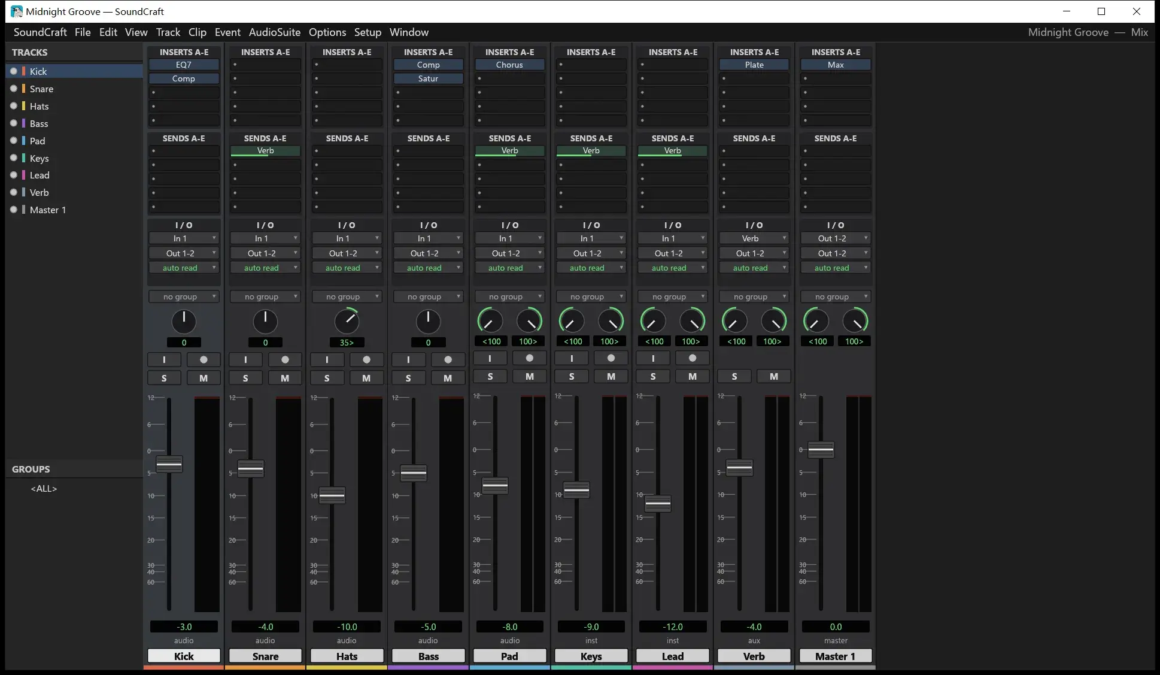Enable input monitoring on the Bass channel
Viewport: 1160px width, 675px height.
[408, 359]
